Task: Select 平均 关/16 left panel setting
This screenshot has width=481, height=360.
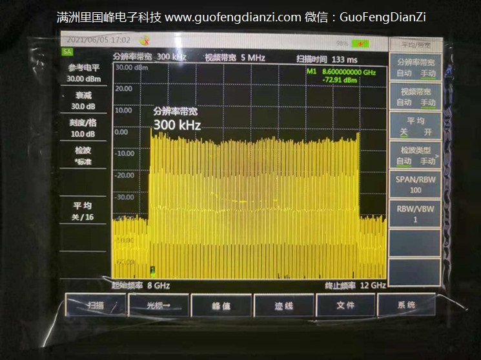Action: tap(83, 211)
